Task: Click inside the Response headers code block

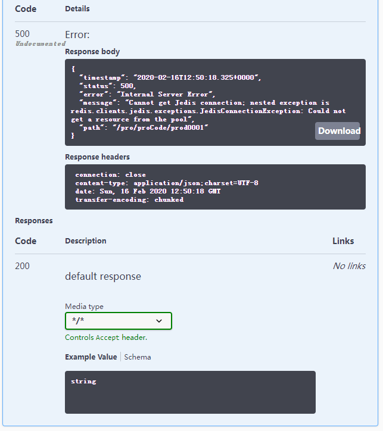Action: [x=215, y=187]
